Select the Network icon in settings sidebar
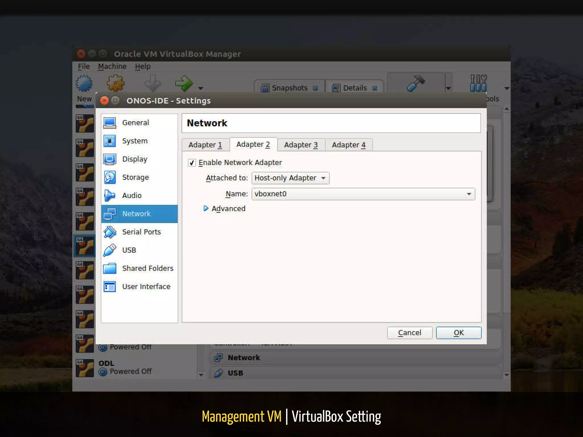This screenshot has width=583, height=437. click(x=110, y=214)
